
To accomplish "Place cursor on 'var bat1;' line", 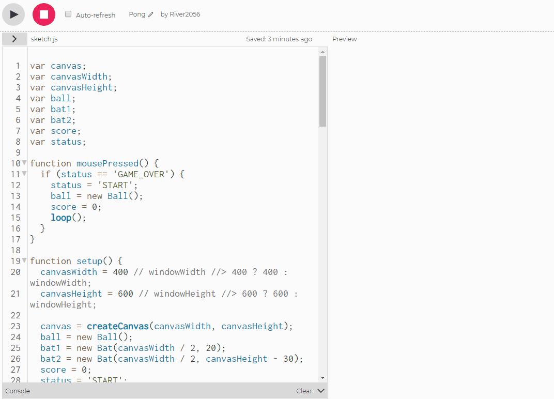I will tap(53, 109).
